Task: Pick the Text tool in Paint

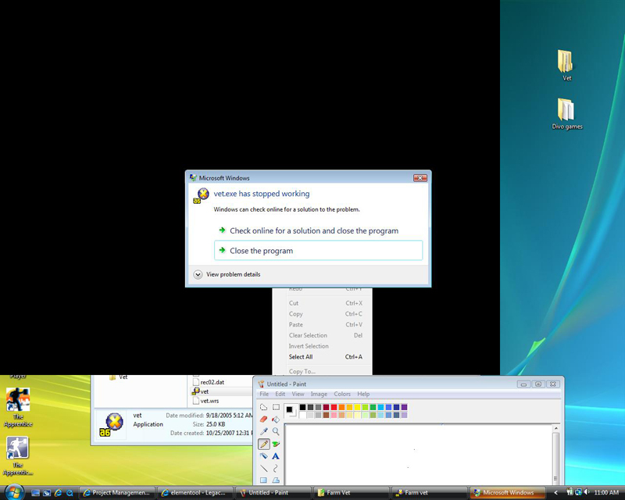Action: tap(276, 456)
